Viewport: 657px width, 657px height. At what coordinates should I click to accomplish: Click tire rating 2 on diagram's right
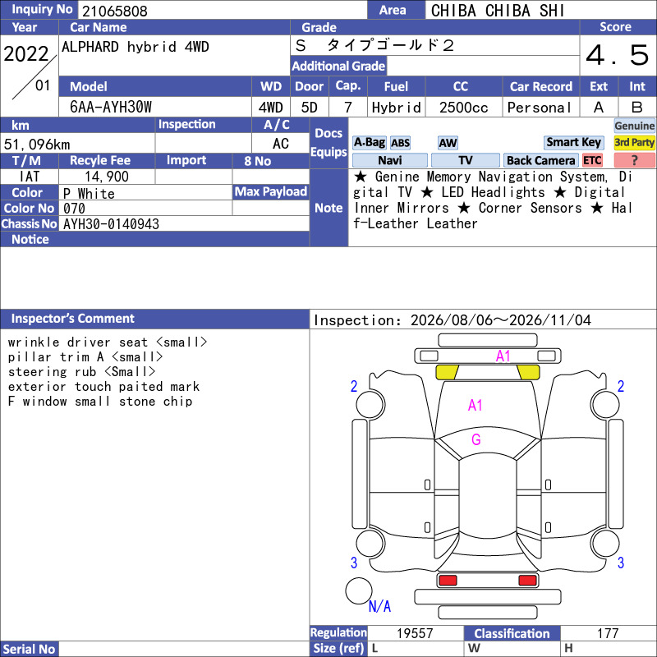(621, 386)
